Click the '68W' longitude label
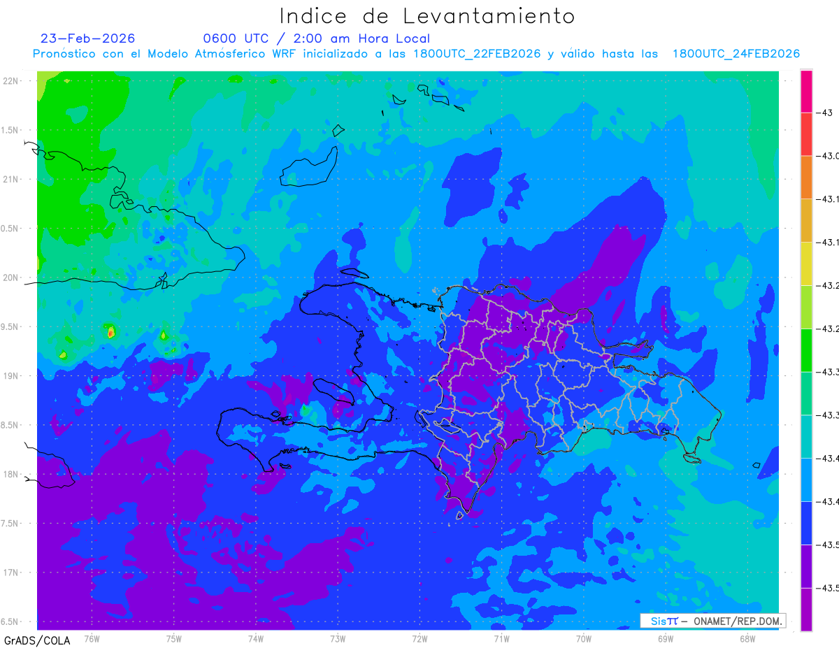Image resolution: width=839 pixels, height=648 pixels. click(x=747, y=639)
